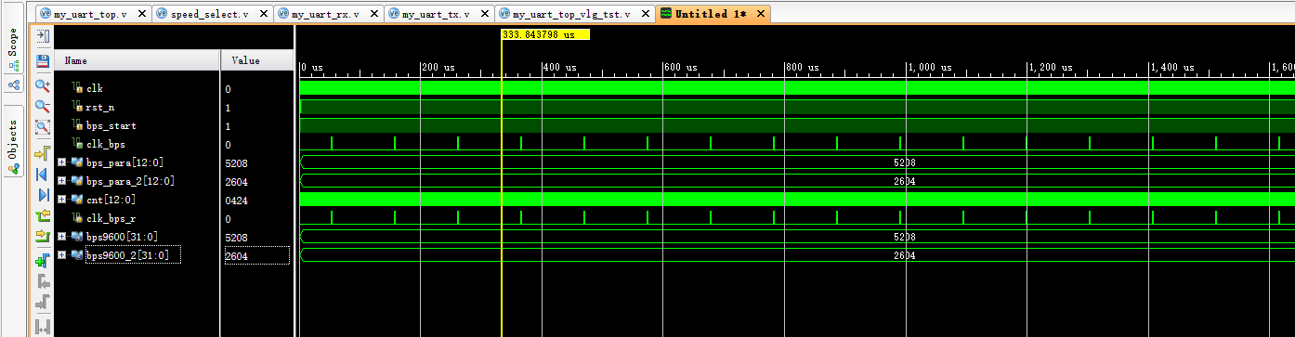1295x337 pixels.
Task: Select the clk signal
Action: [x=94, y=88]
